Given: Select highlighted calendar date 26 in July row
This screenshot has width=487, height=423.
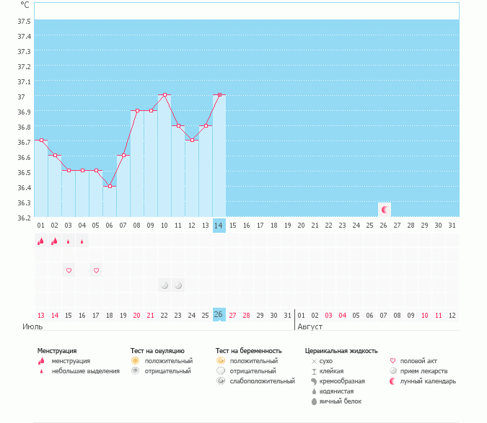Looking at the screenshot, I should [x=219, y=315].
